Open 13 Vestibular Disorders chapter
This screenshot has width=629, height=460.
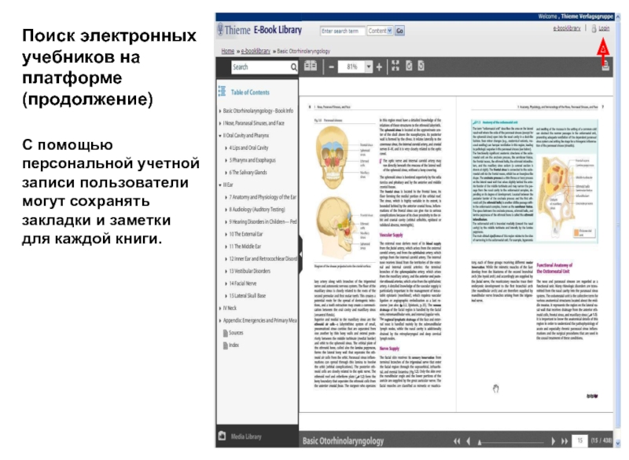(249, 271)
